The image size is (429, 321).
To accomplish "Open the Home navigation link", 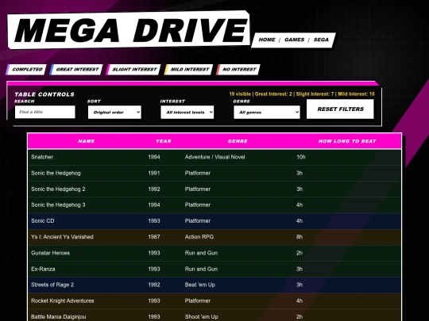I will [x=267, y=40].
